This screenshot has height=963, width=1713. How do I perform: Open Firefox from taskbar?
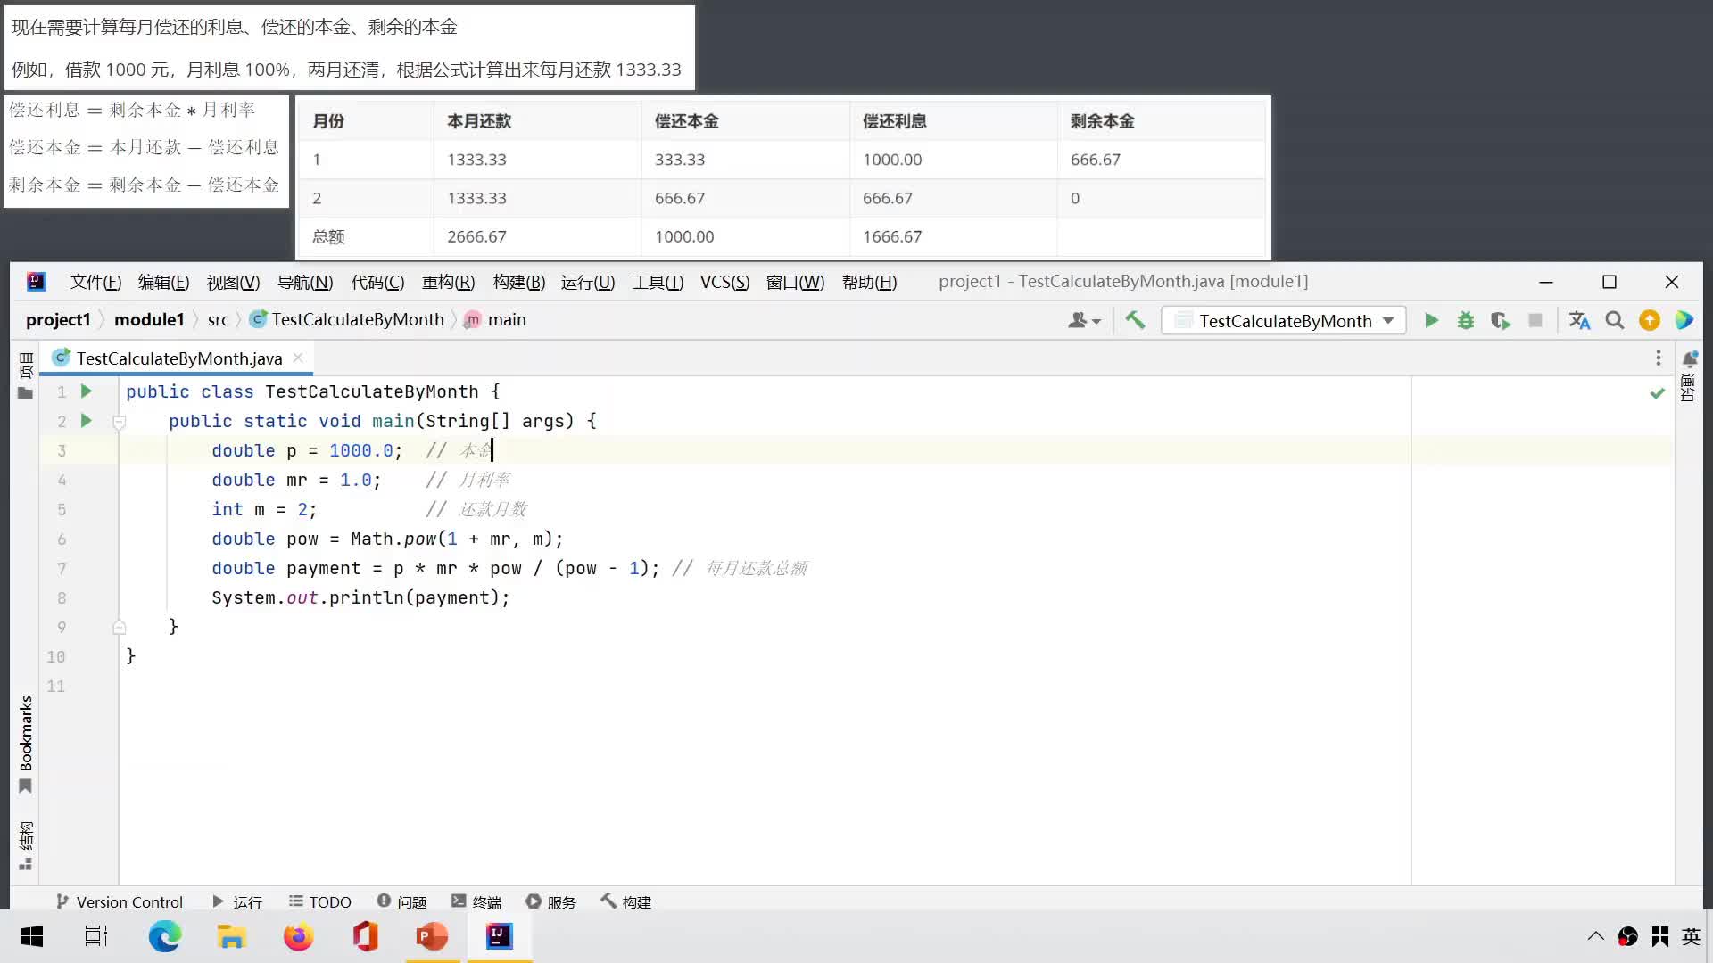click(x=298, y=936)
